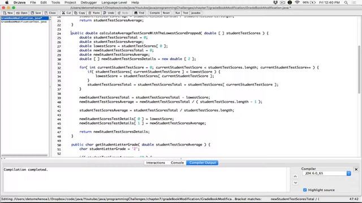Screen dimensions: 362x203
Task: Switch to the Compiler Output tab
Action: pos(202,163)
